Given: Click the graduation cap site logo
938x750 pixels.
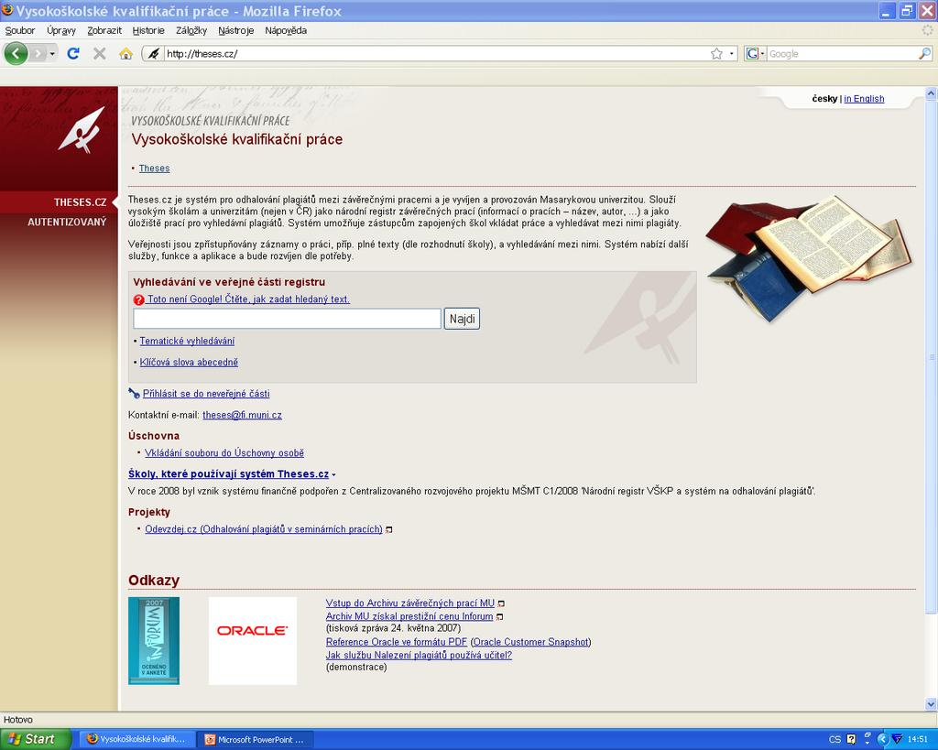Looking at the screenshot, I should tap(82, 130).
